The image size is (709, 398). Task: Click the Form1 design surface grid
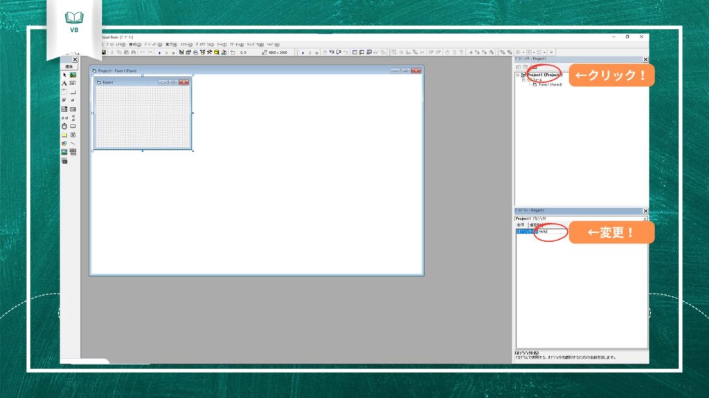143,117
